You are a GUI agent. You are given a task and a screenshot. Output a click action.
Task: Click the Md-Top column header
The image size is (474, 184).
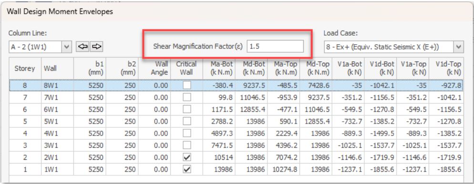pos(316,68)
